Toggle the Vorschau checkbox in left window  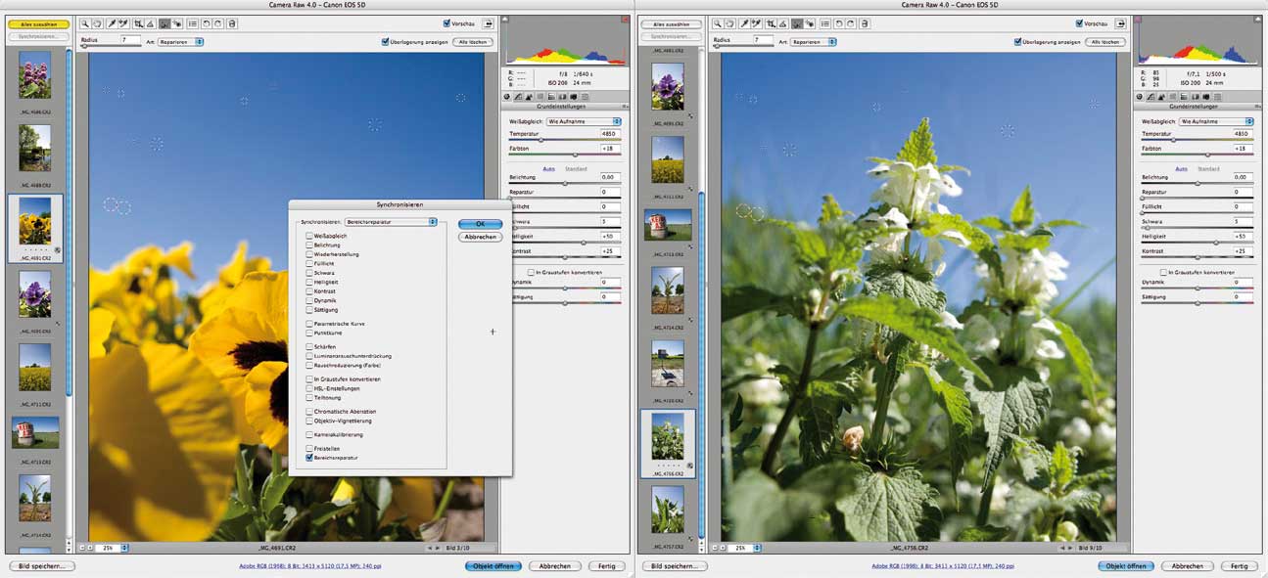click(x=446, y=22)
